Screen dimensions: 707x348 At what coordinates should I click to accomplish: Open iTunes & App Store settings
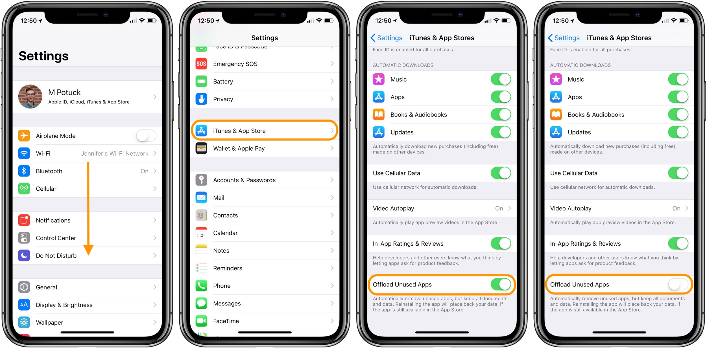point(265,131)
